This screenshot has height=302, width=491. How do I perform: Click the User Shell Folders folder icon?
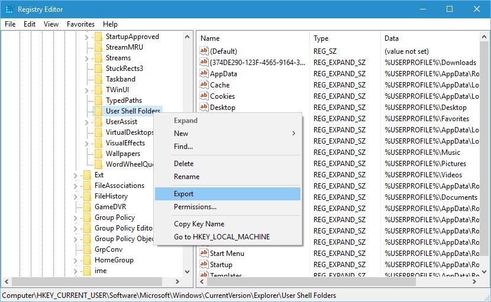98,111
